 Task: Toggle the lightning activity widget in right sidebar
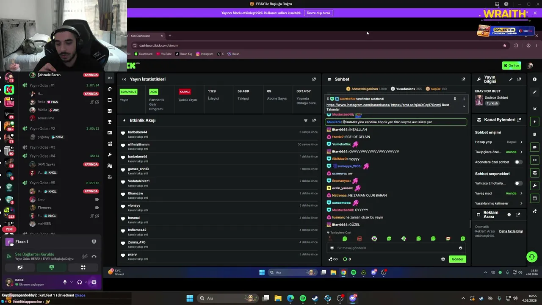tap(534, 122)
